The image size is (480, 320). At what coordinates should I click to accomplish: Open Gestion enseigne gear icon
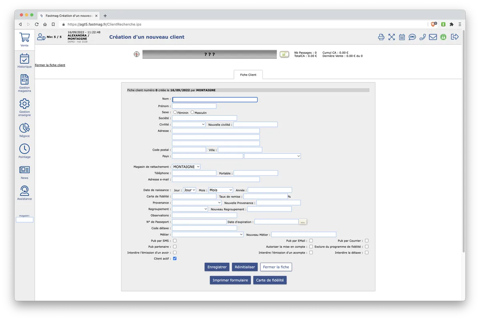(24, 104)
